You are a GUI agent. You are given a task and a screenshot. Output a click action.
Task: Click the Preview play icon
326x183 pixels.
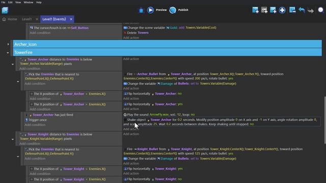151,10
